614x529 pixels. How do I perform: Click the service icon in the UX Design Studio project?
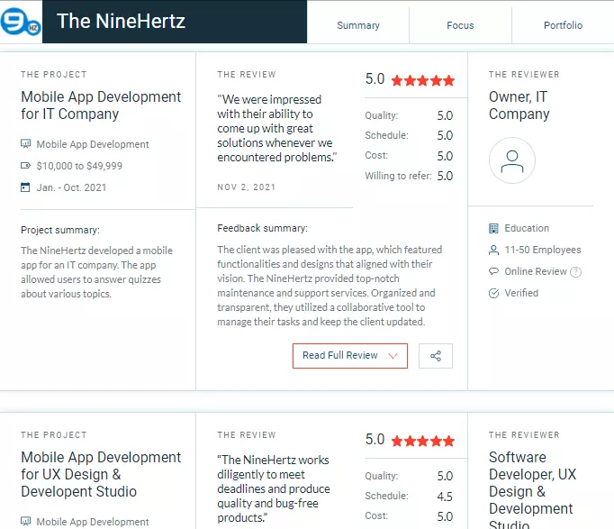pos(25,522)
